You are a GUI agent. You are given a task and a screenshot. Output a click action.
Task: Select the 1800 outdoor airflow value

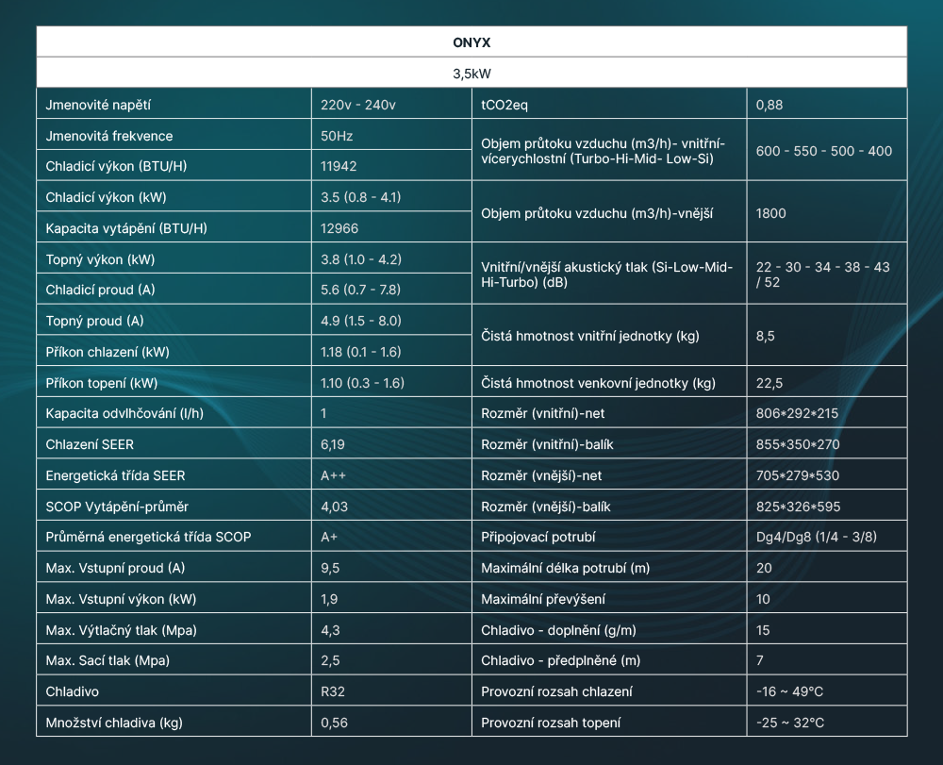click(x=770, y=213)
